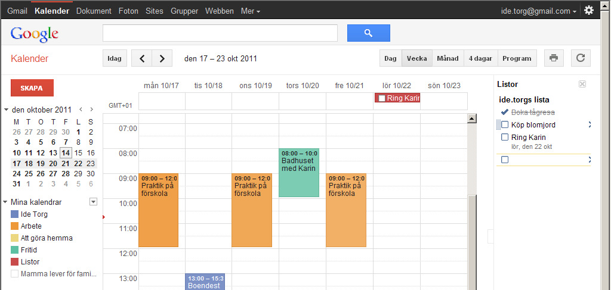Check Ring Karin task in list
Screen dimensions: 611x290
(x=505, y=138)
